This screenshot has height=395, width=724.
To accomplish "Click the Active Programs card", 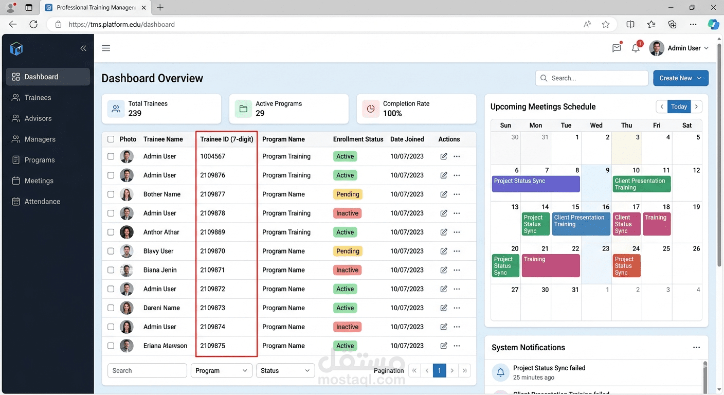I will coord(289,109).
